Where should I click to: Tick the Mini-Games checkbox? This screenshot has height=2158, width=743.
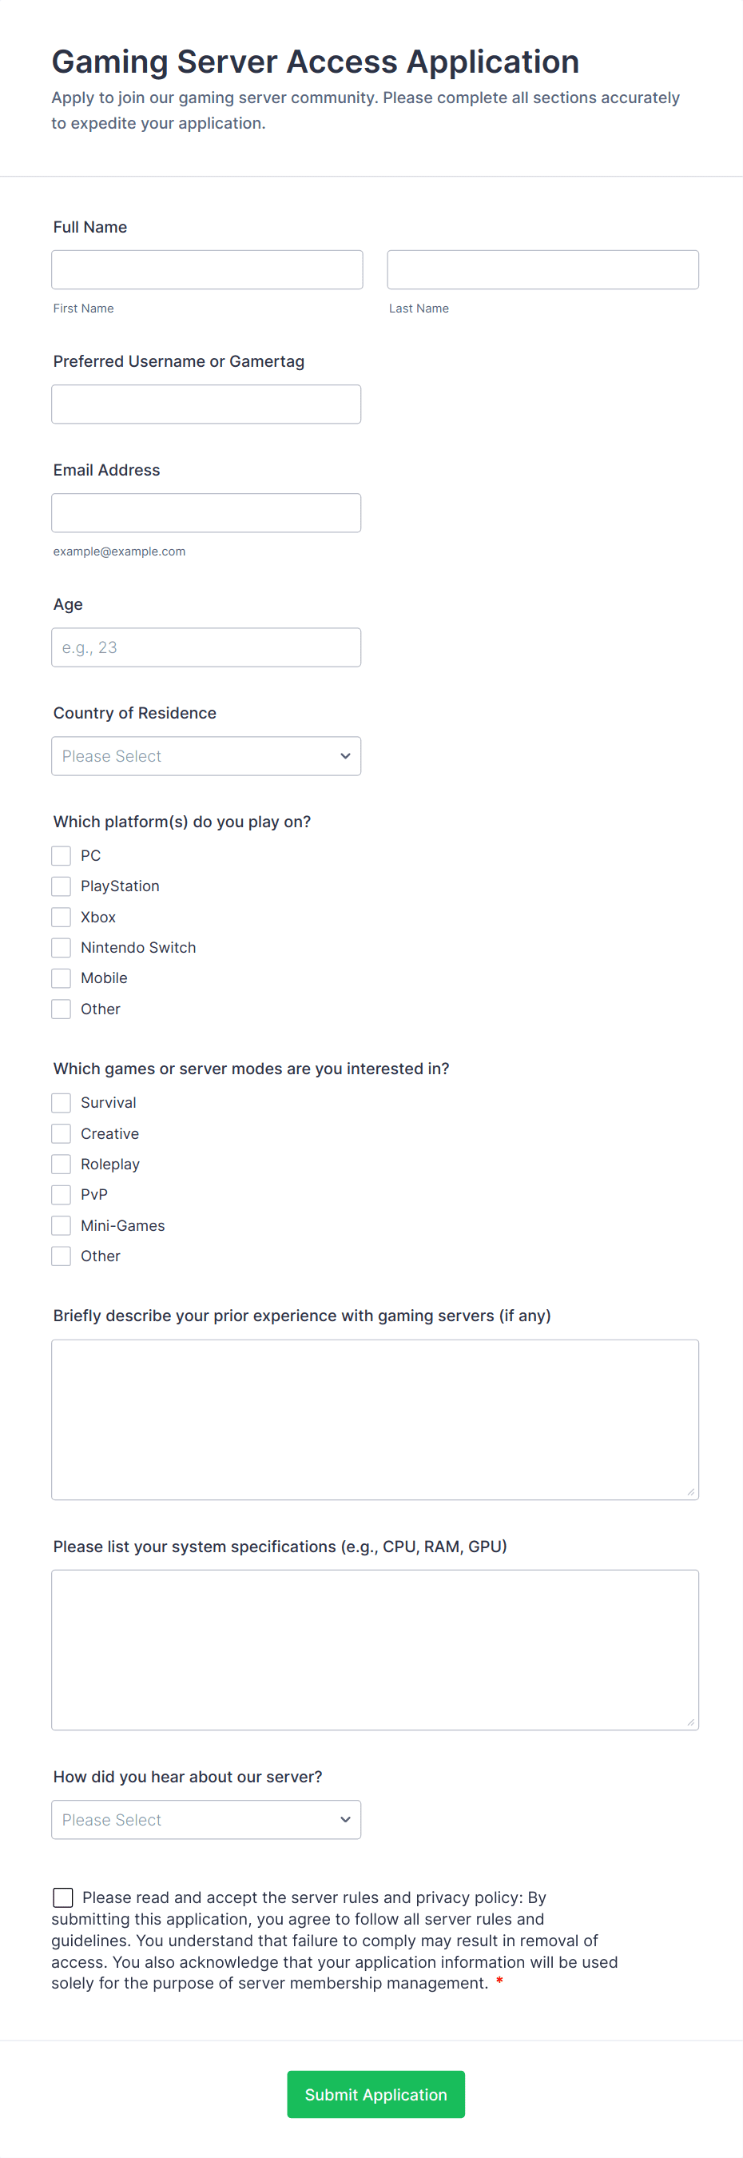point(62,1224)
